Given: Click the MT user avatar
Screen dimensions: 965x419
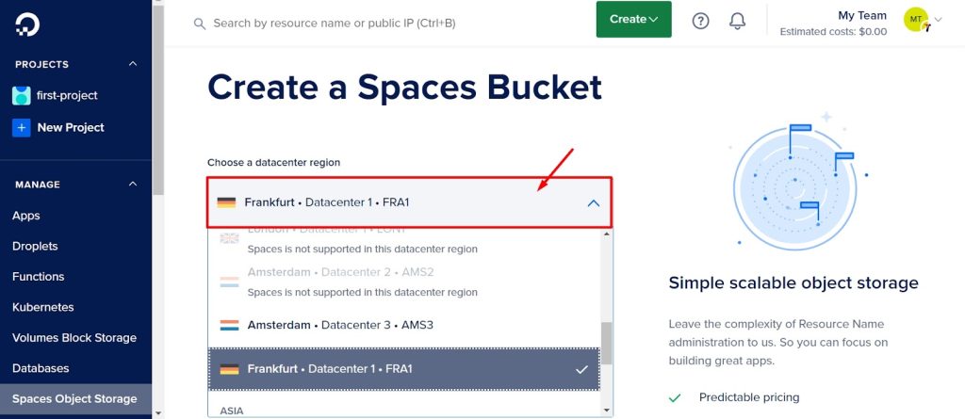Looking at the screenshot, I should [x=916, y=20].
